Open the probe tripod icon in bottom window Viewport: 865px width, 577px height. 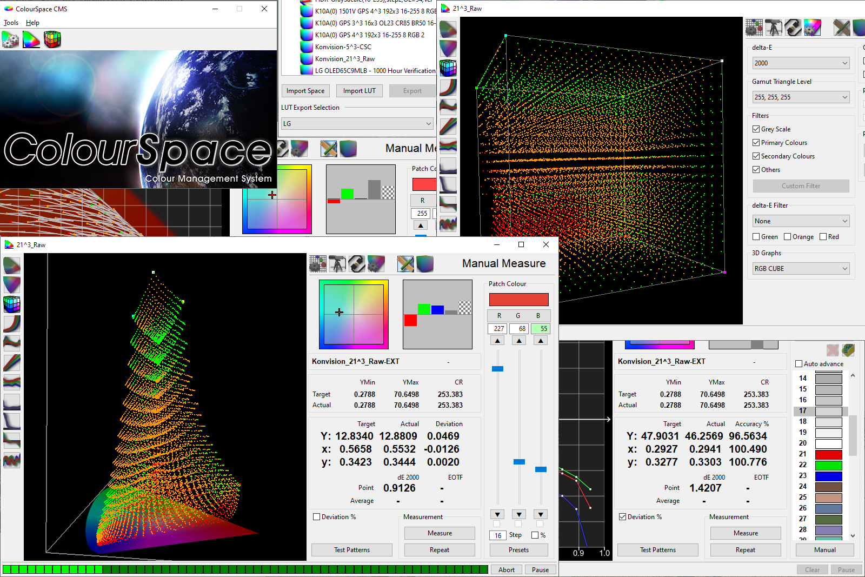[x=337, y=264]
